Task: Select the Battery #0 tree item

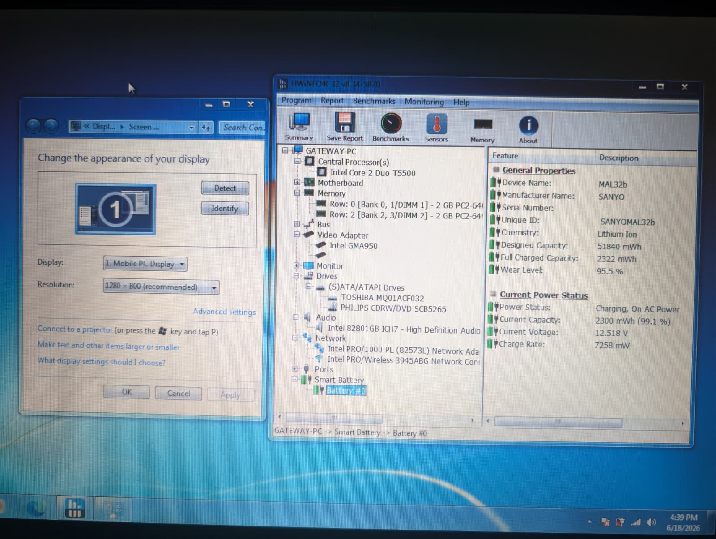Action: 346,390
